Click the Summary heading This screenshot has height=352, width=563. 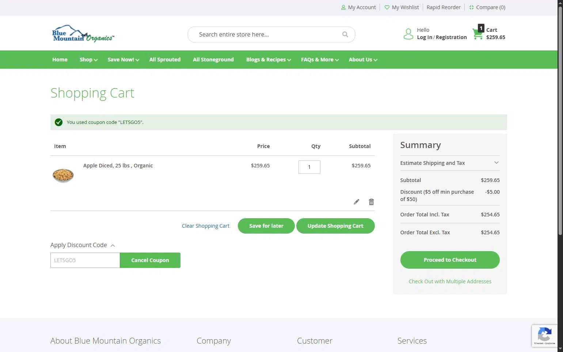coord(421,145)
